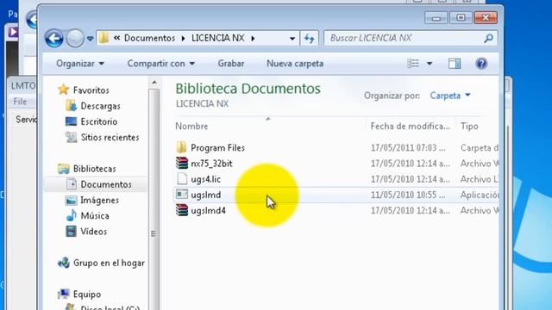Viewport: 552px width, 310px height.
Task: Select Bibliotecas in navigation pane
Action: tap(94, 169)
